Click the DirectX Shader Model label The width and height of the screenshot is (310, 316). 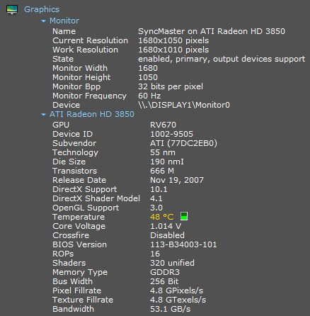click(96, 198)
